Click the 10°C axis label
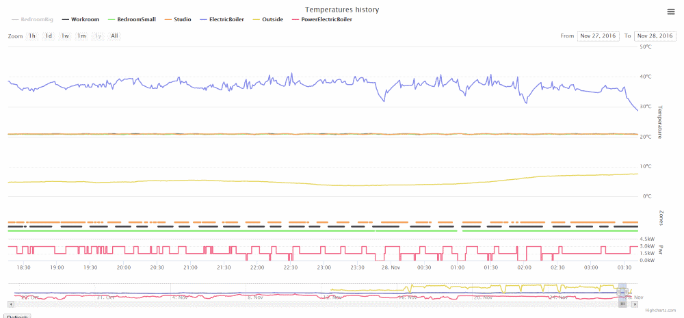Viewport: 684px width, 318px height. 646,167
